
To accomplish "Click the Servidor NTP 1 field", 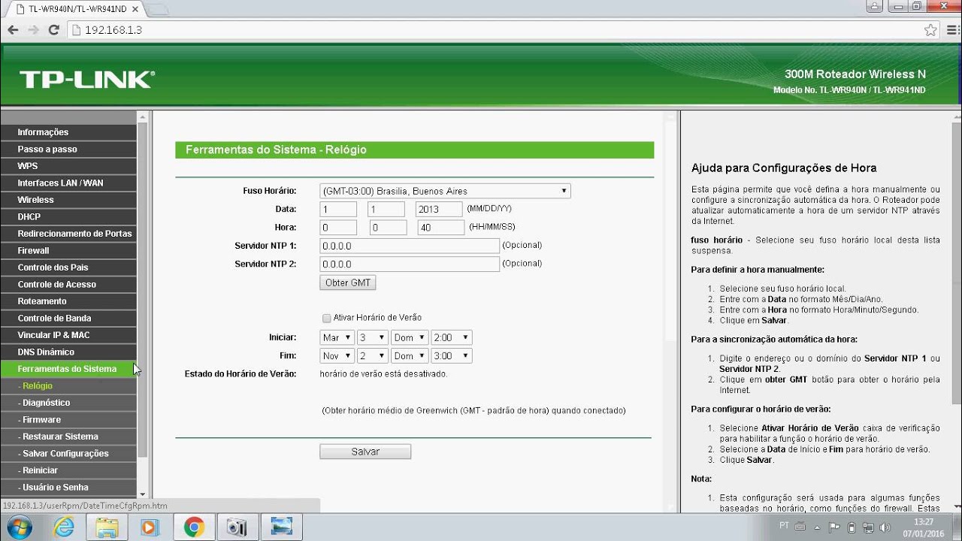I will pos(410,246).
